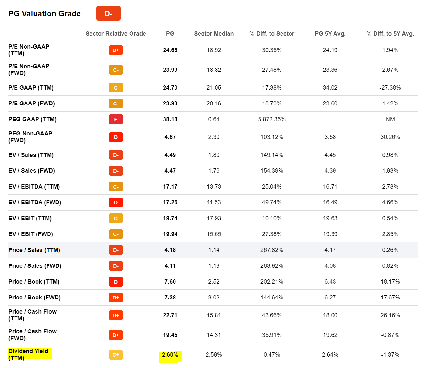Click the Price / Book (FWD) row label
The height and width of the screenshot is (368, 424).
(x=35, y=298)
